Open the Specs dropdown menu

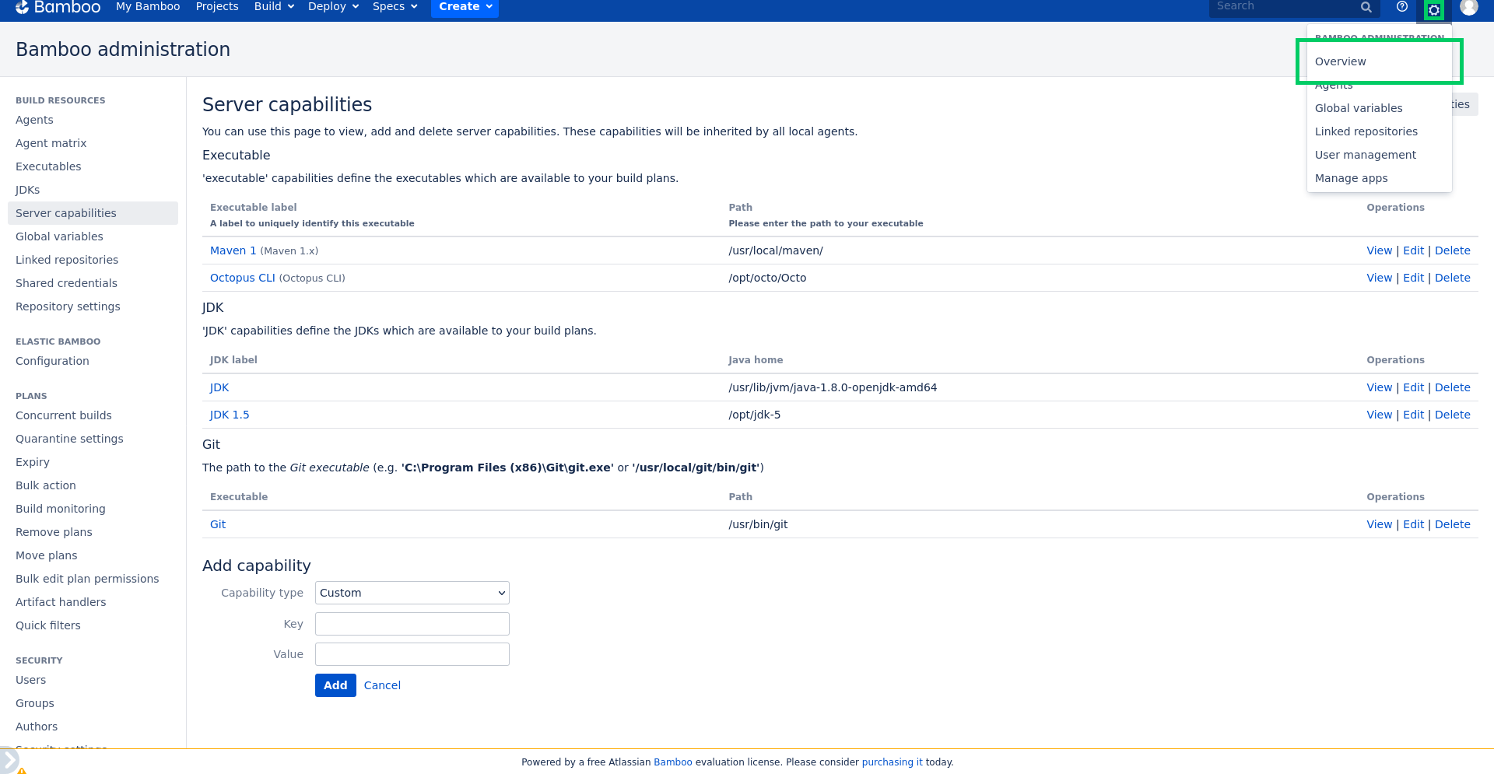(x=395, y=6)
